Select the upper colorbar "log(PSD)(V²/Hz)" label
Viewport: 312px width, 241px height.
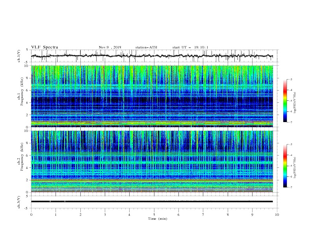pos(295,103)
